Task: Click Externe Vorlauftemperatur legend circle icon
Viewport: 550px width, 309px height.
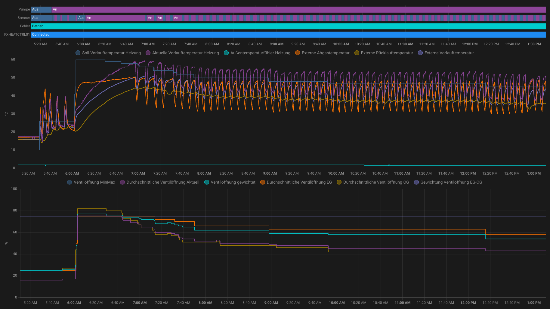Action: pos(420,53)
